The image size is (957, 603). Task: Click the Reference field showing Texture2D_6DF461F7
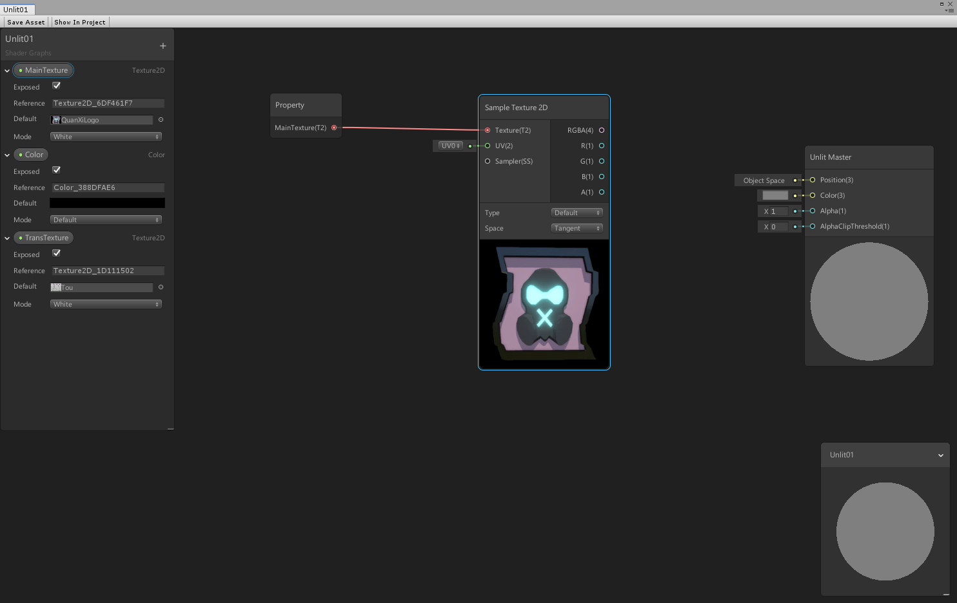coord(108,102)
